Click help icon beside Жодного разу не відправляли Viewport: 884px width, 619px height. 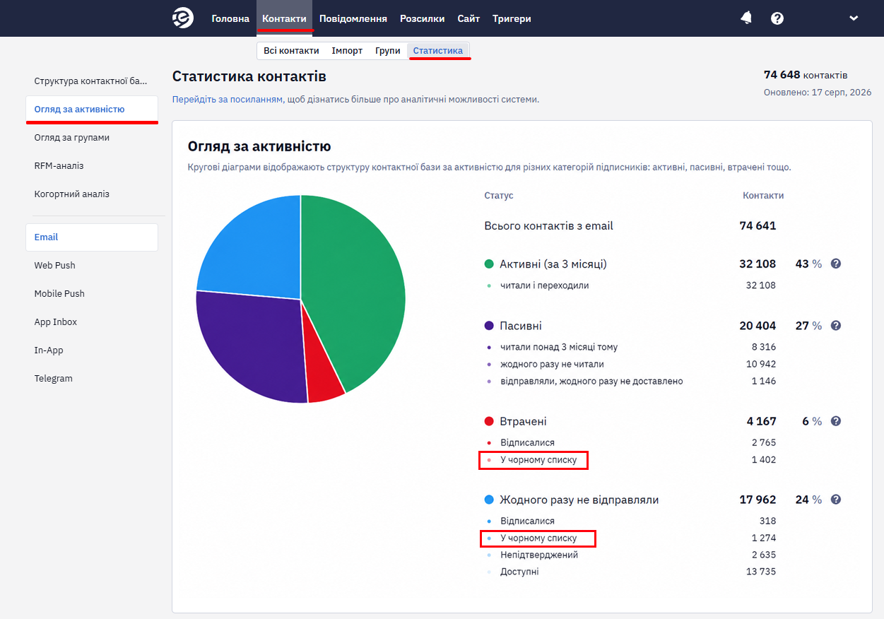[x=836, y=500]
